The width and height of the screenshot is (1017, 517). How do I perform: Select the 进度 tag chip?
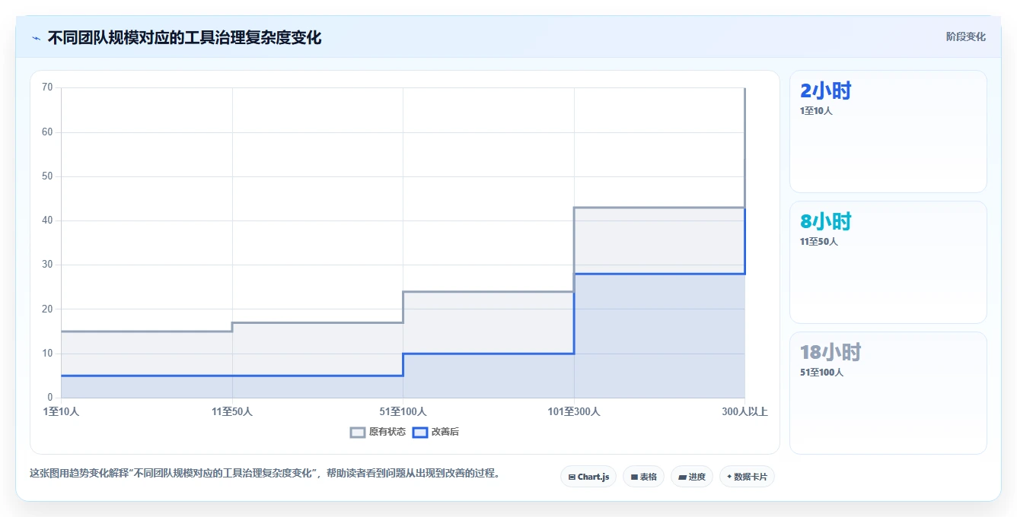692,477
